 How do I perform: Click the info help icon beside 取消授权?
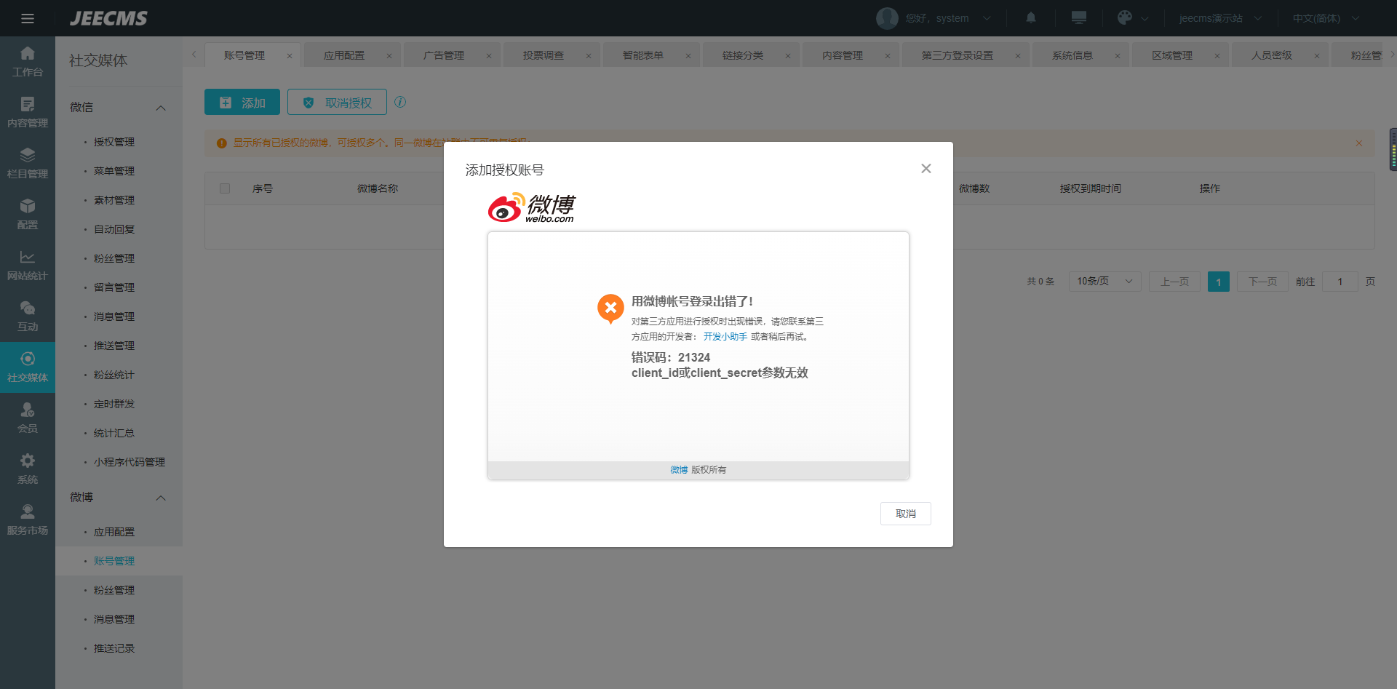[x=400, y=102]
